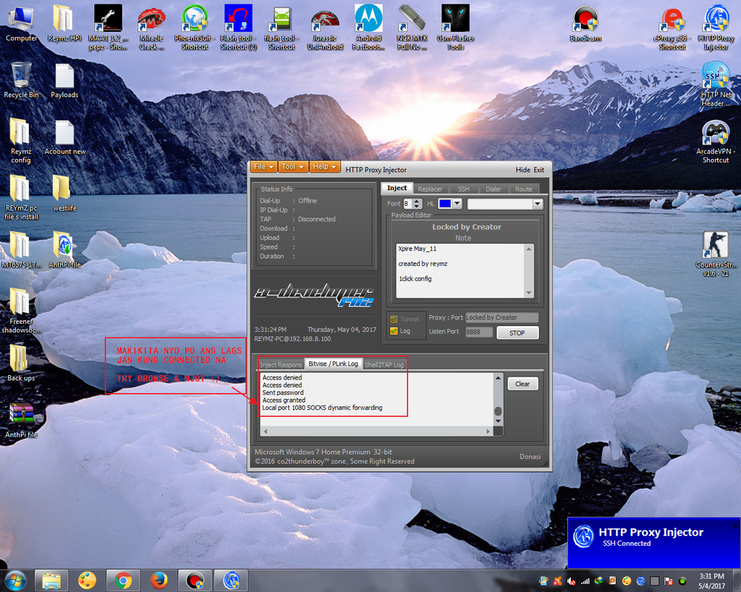Viewport: 741px width, 592px height.
Task: Open Google Chrome from the taskbar
Action: (x=123, y=580)
